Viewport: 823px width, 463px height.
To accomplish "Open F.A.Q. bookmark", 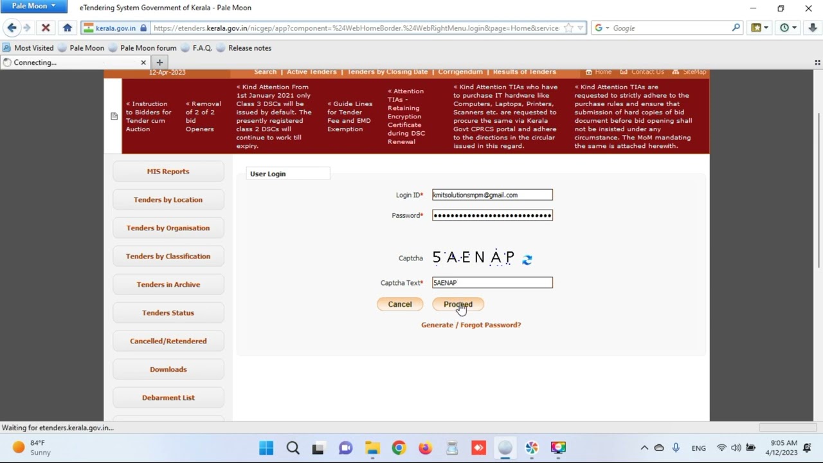I will pos(196,48).
